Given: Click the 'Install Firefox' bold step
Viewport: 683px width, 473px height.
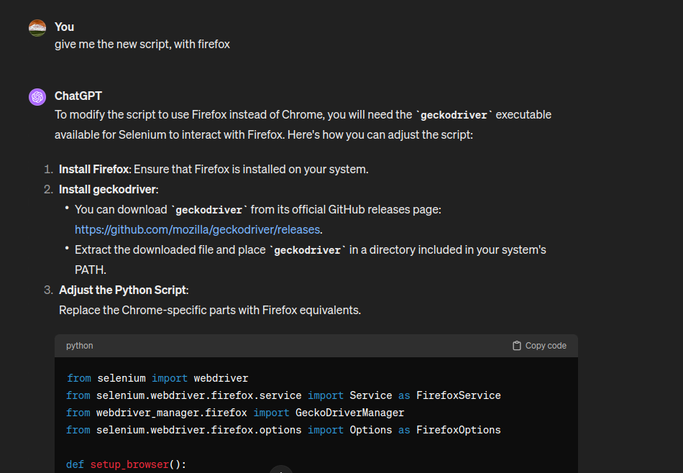Looking at the screenshot, I should (x=94, y=170).
